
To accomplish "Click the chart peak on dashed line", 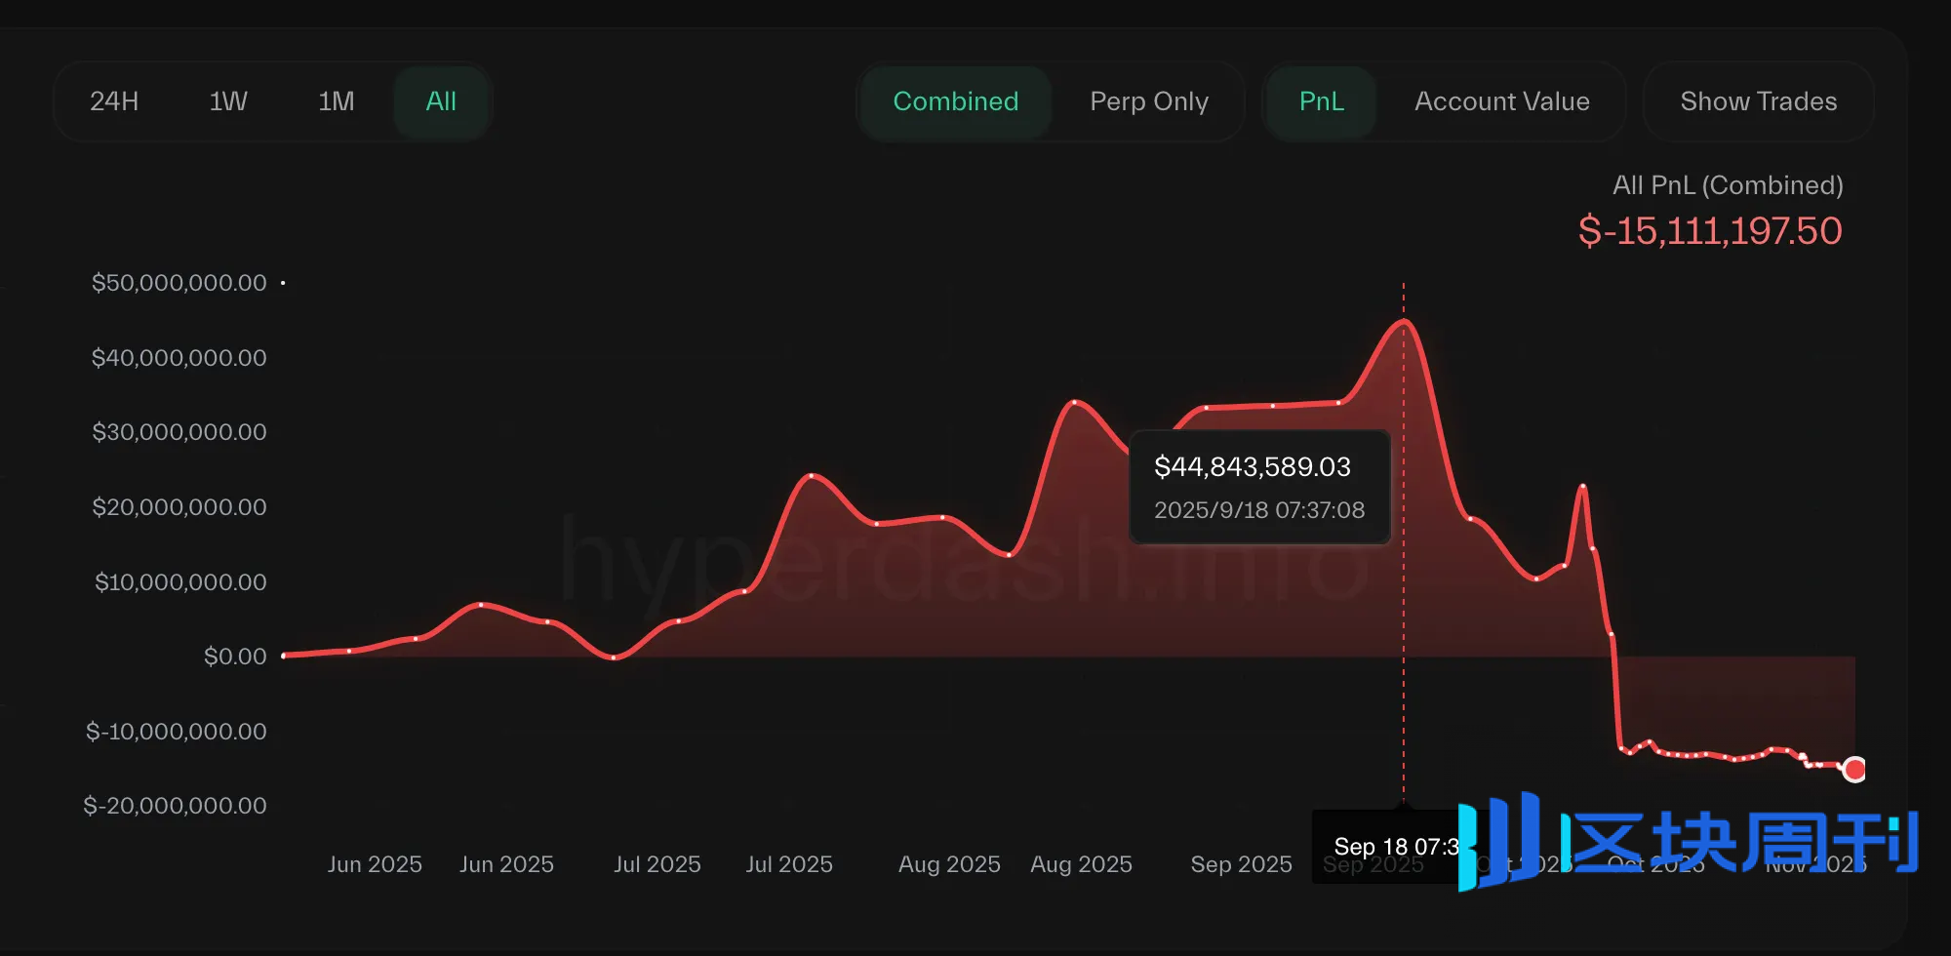I will click(1404, 321).
